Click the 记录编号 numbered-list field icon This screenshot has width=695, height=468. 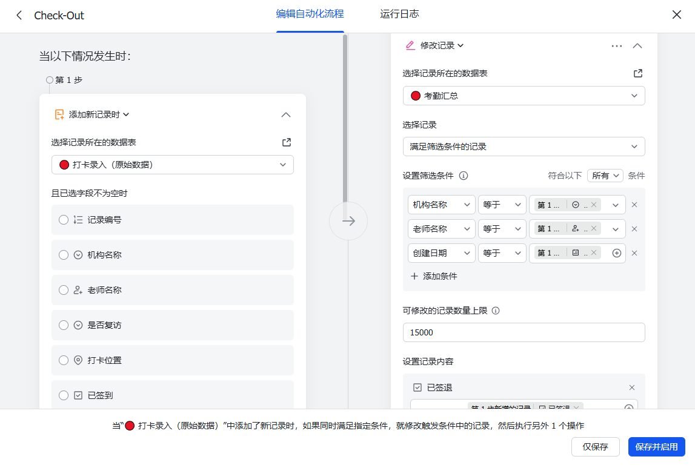(x=78, y=220)
